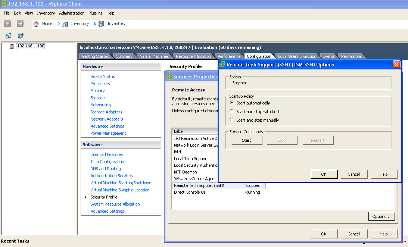The height and width of the screenshot is (247, 408).
Task: Open the Health Status hardware link
Action: pos(103,76)
